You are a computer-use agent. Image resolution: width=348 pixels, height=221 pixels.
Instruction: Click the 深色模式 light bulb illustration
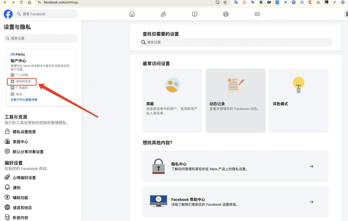click(x=299, y=85)
